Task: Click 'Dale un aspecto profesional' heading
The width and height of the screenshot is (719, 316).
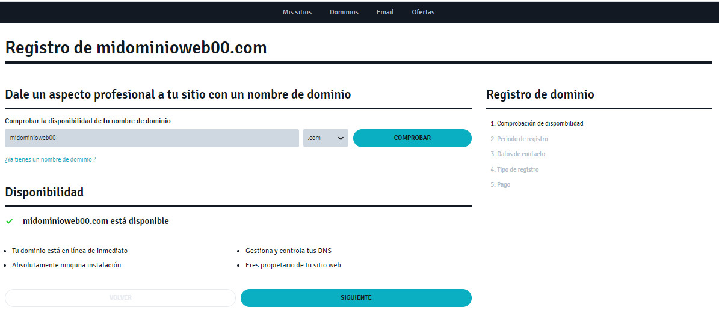Action: (178, 94)
